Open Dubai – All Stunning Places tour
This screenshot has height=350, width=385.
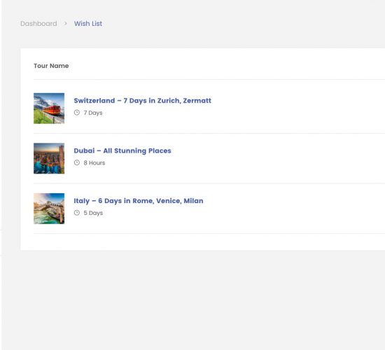point(122,150)
